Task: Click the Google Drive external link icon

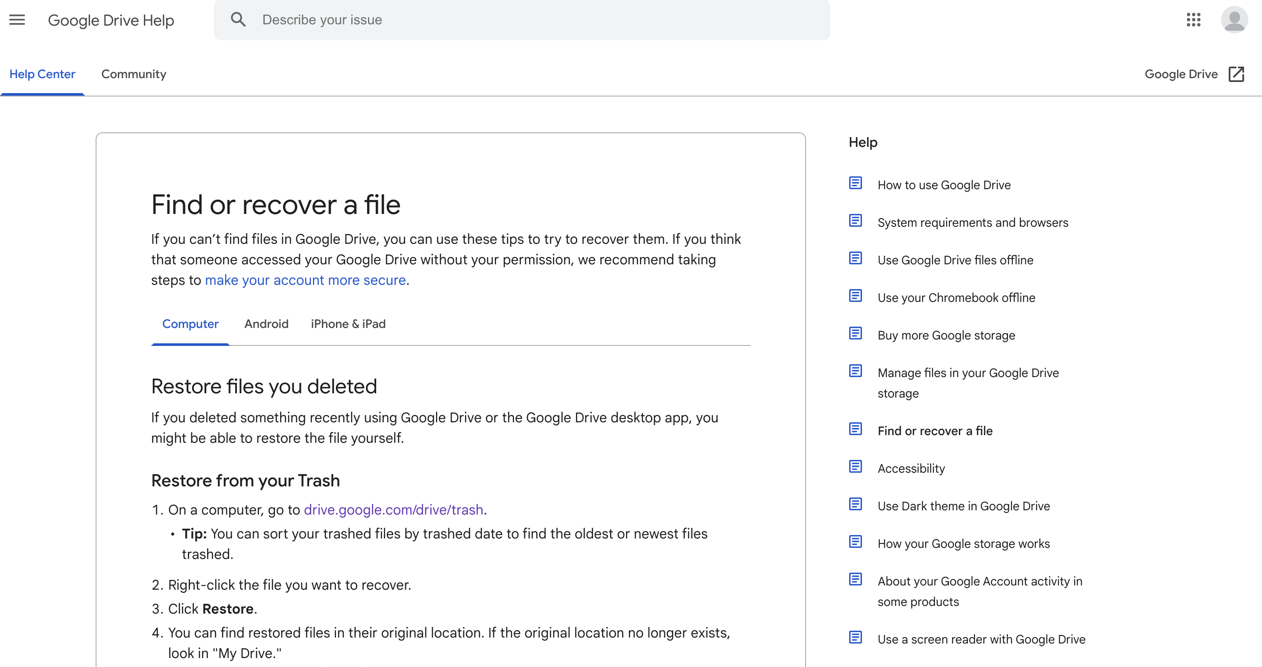Action: (1236, 74)
